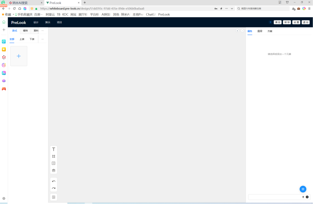Open the toolbox briefcase icon
This screenshot has height=204, width=313.
54,170
